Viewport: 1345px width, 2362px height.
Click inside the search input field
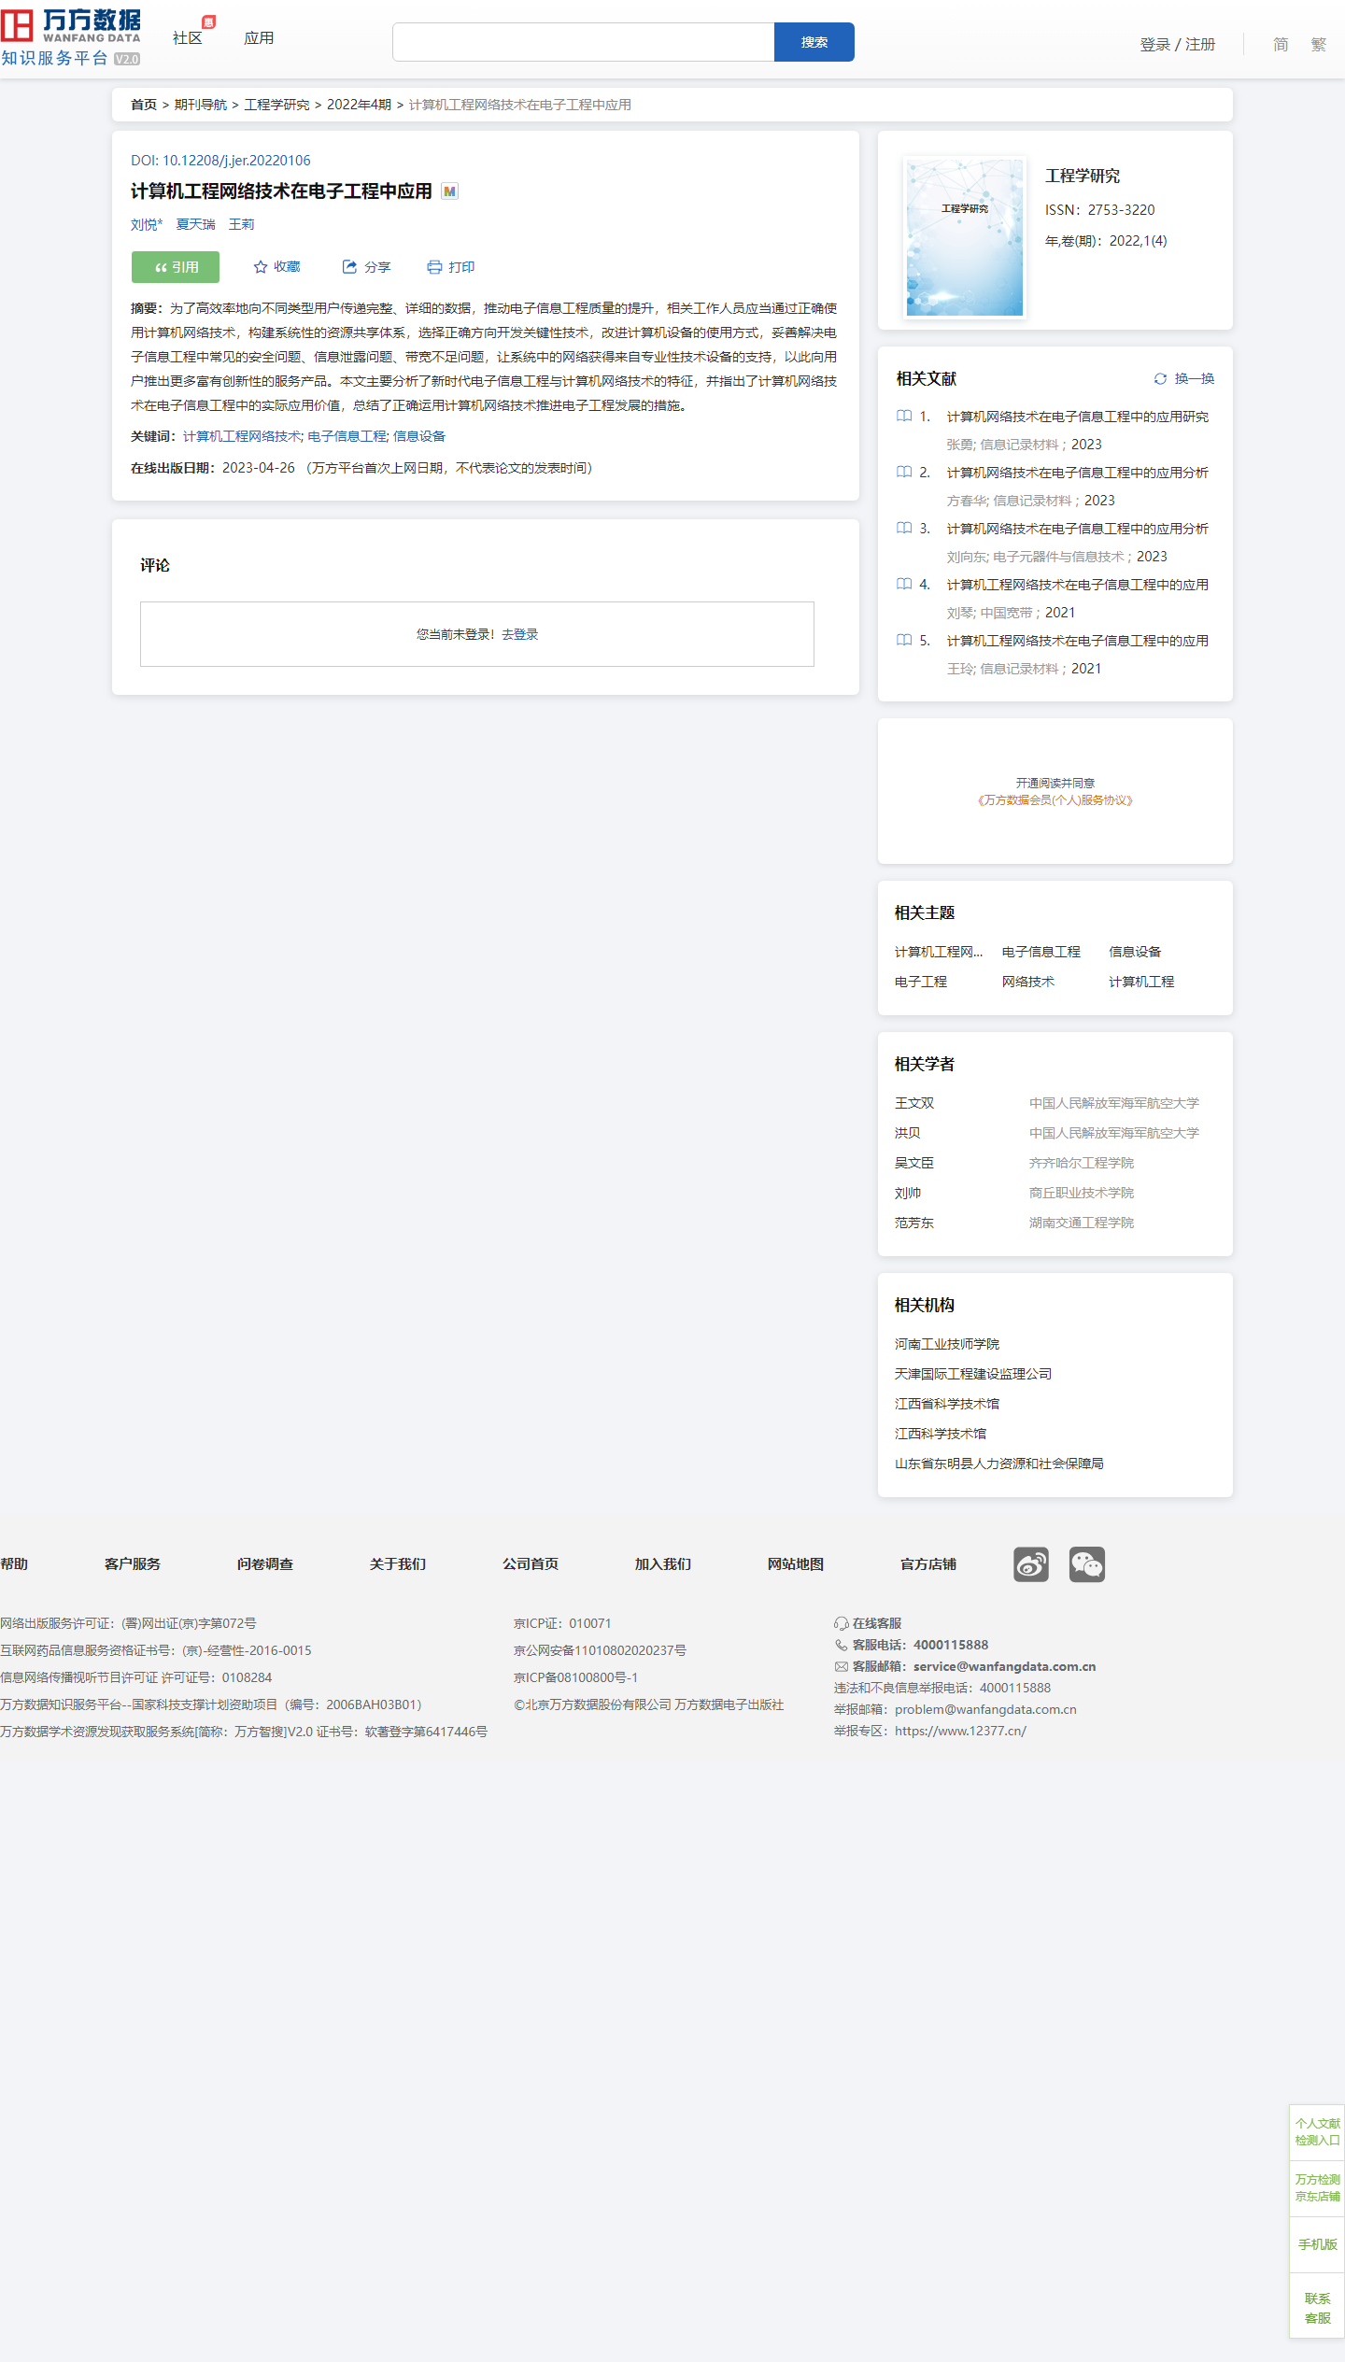click(584, 42)
